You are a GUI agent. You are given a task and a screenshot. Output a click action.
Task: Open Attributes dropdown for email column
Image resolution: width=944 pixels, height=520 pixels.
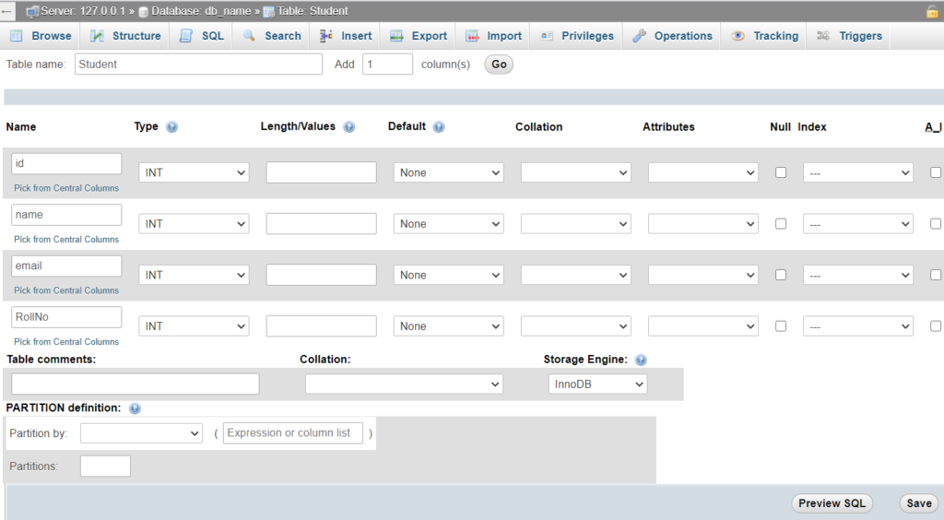point(703,275)
